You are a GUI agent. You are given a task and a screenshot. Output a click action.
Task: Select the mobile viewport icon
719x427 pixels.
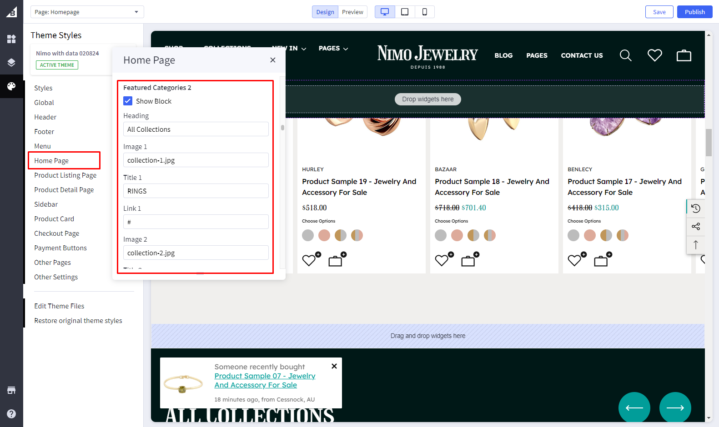tap(424, 12)
